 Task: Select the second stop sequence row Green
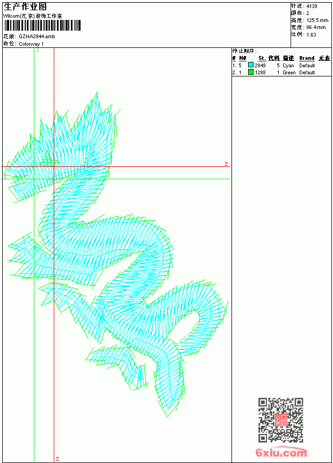[x=281, y=72]
